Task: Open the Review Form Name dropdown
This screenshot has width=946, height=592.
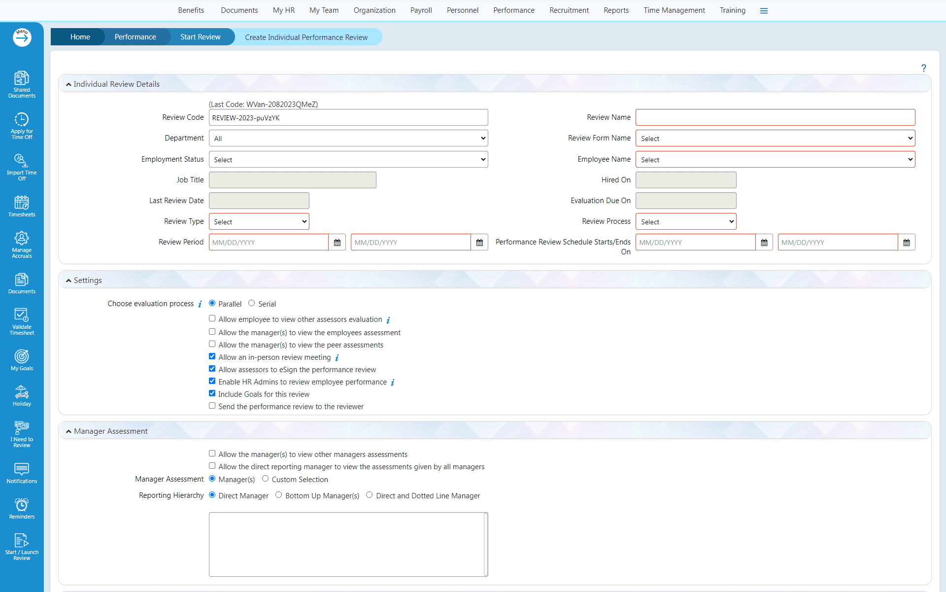Action: [x=775, y=139]
